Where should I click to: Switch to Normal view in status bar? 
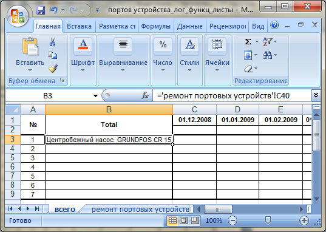click(x=172, y=220)
